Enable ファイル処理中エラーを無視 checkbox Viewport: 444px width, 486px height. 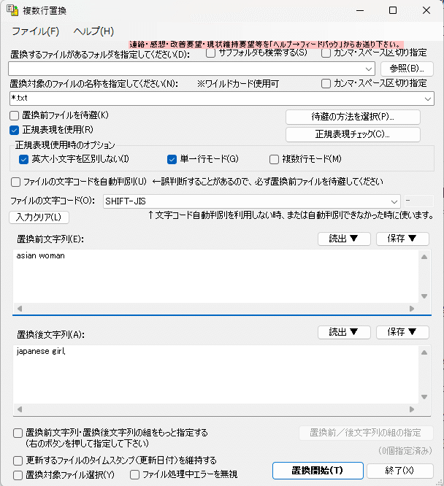134,475
